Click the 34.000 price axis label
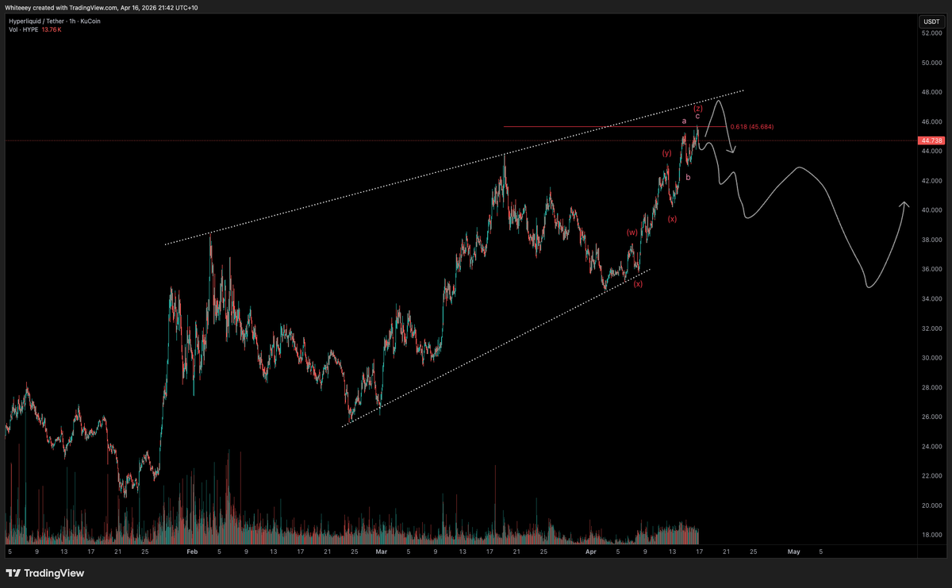The height and width of the screenshot is (588, 952). click(x=931, y=298)
